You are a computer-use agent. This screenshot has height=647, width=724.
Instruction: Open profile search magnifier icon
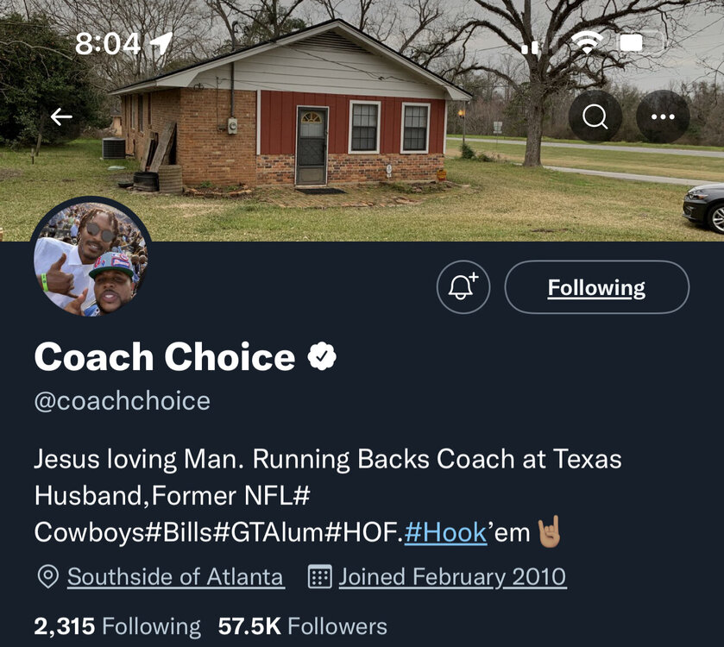(595, 116)
